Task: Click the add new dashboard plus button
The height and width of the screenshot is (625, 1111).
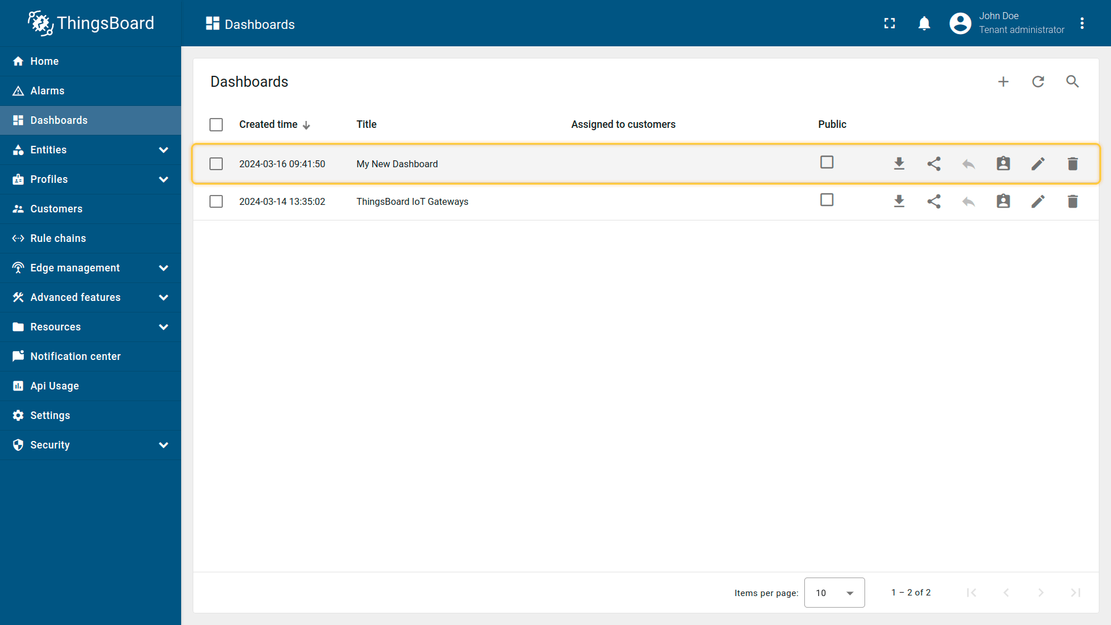Action: (x=1004, y=81)
